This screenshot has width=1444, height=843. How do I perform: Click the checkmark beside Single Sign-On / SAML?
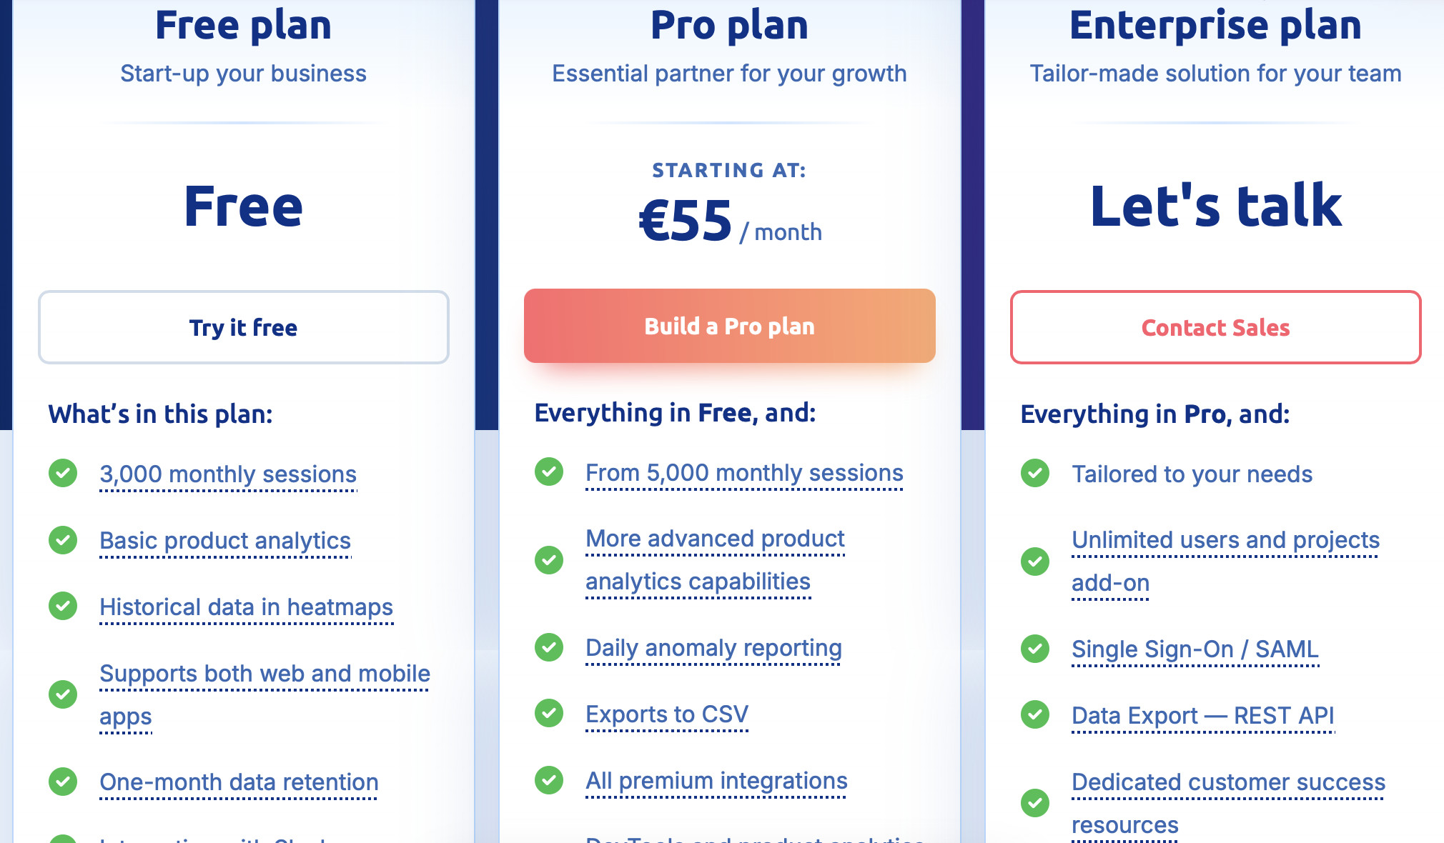point(1034,650)
